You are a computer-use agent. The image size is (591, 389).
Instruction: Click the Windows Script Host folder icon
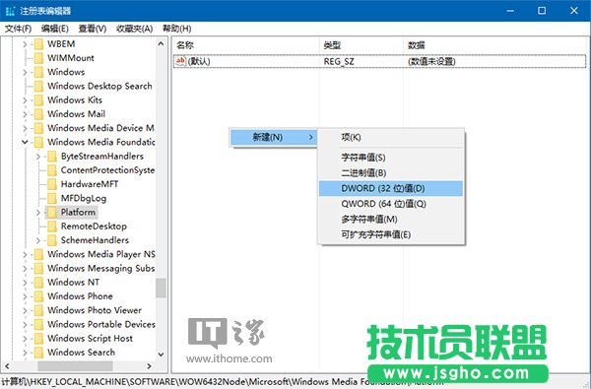click(x=38, y=339)
